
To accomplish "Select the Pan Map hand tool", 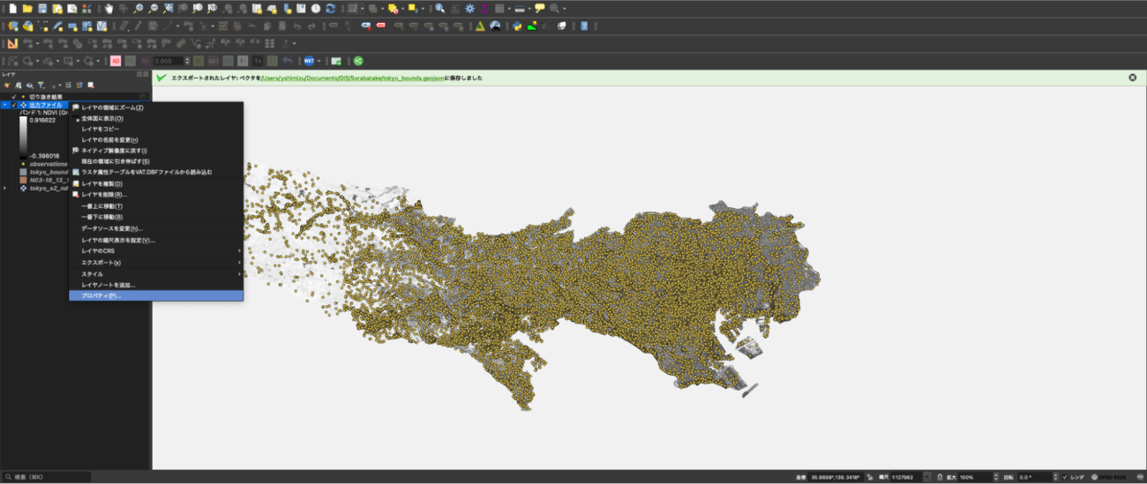I will 109,8.
